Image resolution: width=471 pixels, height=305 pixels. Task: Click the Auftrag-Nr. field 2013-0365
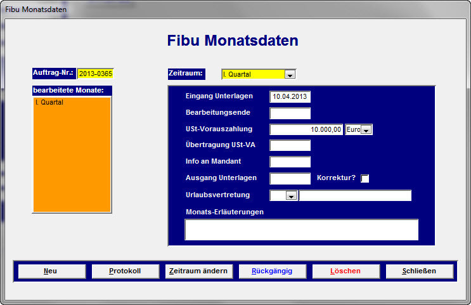pos(96,74)
